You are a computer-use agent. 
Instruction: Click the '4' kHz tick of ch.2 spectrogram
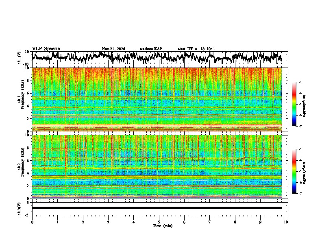click(x=28, y=173)
